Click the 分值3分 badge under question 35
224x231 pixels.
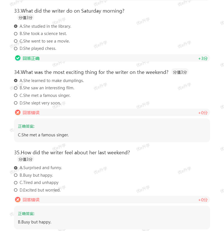[25, 159]
